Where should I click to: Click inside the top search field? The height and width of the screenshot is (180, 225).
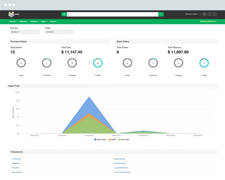(x=113, y=14)
